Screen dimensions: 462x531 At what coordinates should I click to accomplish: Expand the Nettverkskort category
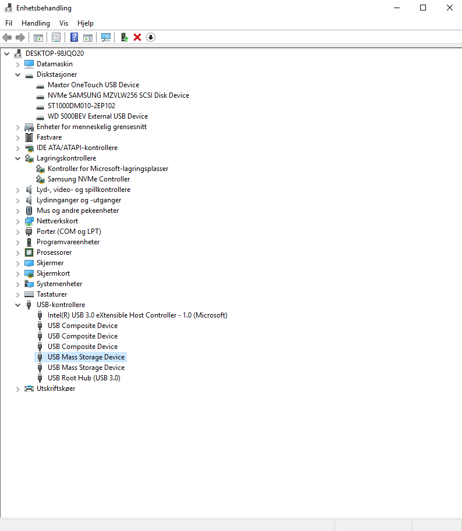pos(17,221)
